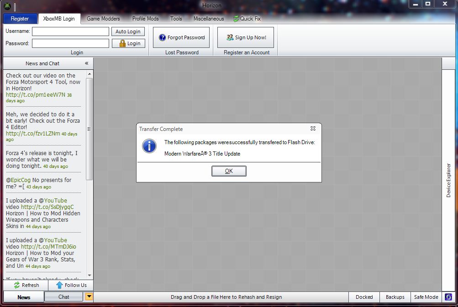Refresh the news feed
The height and width of the screenshot is (307, 458).
click(x=26, y=285)
